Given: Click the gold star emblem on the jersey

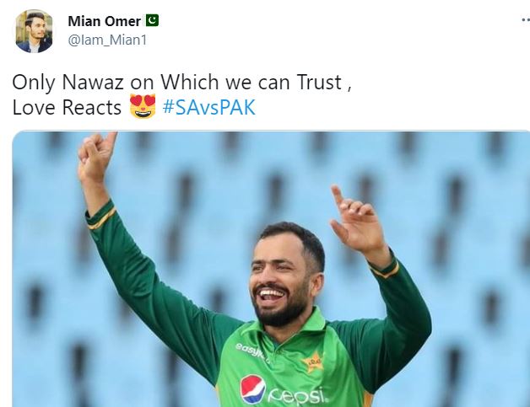Looking at the screenshot, I should coord(312,361).
